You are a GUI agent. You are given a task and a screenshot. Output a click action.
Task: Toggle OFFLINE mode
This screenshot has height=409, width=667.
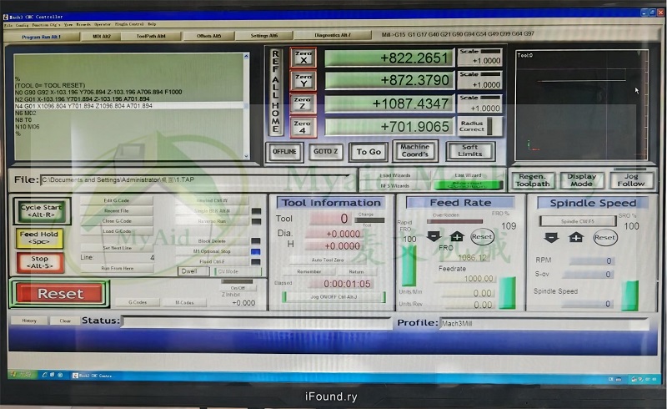[284, 152]
